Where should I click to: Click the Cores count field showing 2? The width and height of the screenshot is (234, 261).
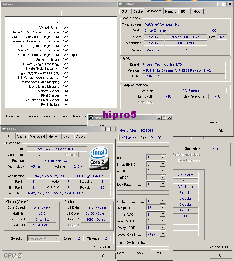(x=79, y=238)
